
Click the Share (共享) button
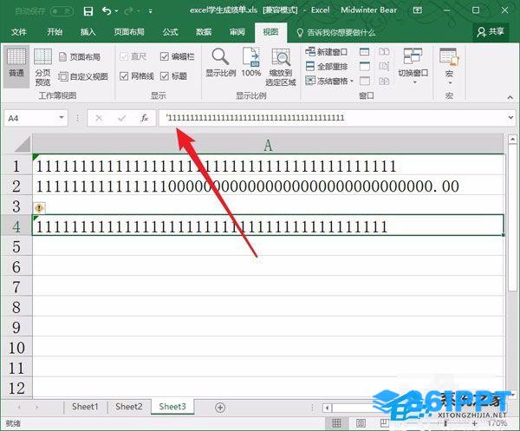(491, 32)
